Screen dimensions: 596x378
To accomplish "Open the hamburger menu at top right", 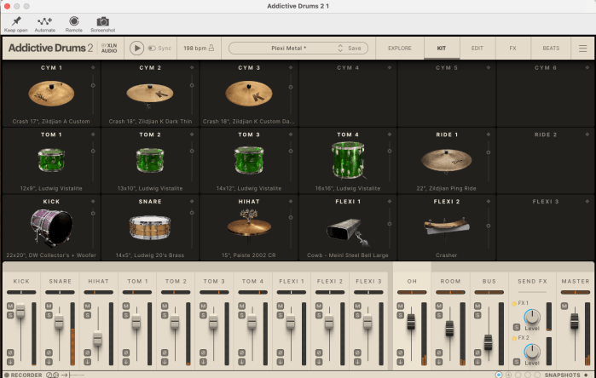I will 582,49.
